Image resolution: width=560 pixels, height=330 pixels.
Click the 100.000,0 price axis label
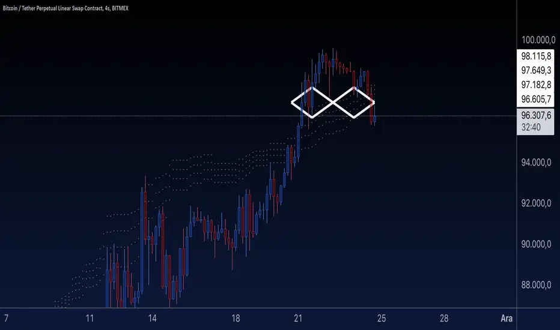(538, 40)
